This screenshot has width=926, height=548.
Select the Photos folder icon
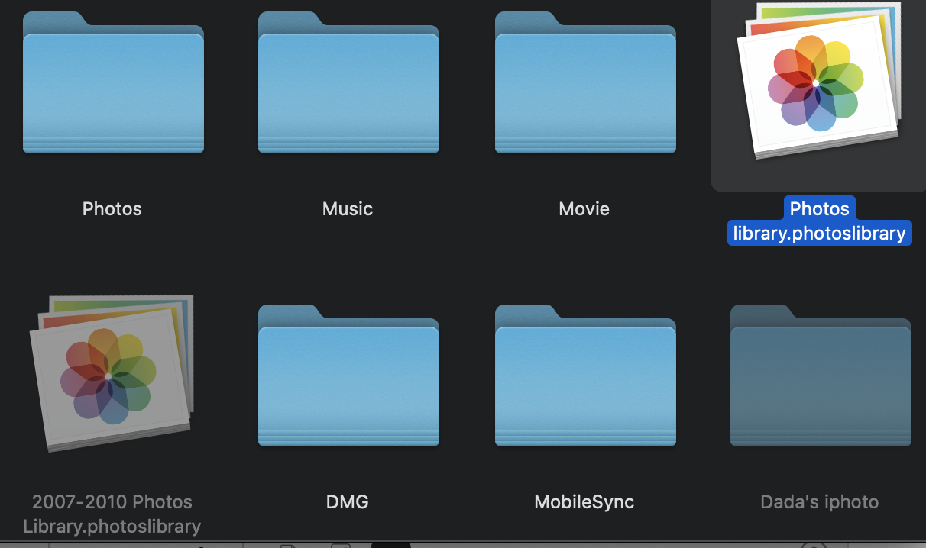(113, 82)
